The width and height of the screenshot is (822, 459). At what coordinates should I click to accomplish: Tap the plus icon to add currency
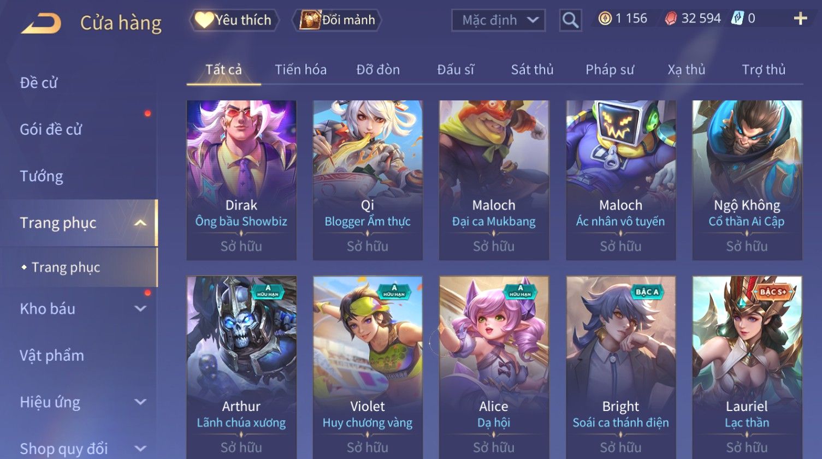click(x=800, y=19)
